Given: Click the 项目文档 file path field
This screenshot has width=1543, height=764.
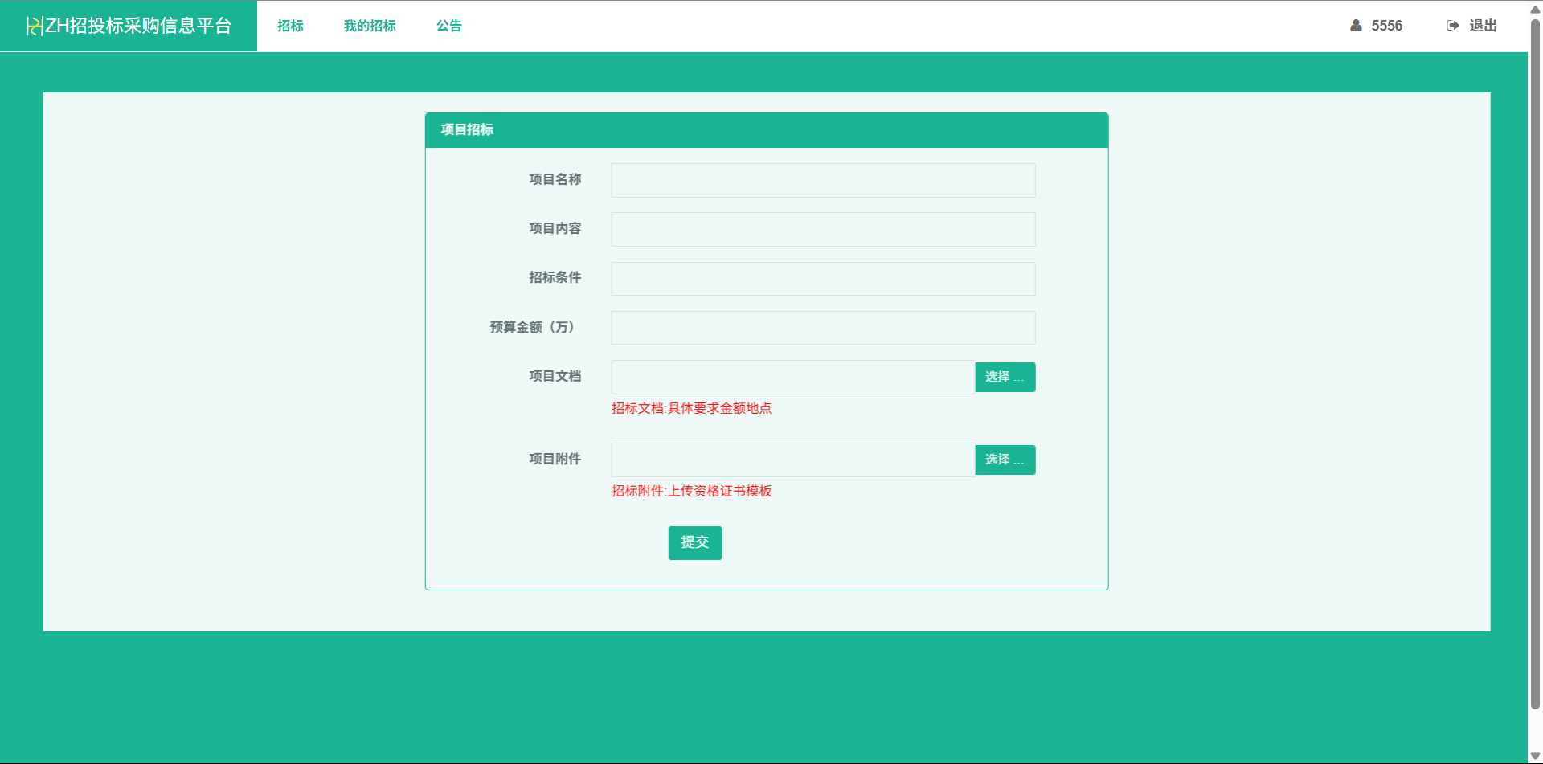Looking at the screenshot, I should tap(793, 377).
